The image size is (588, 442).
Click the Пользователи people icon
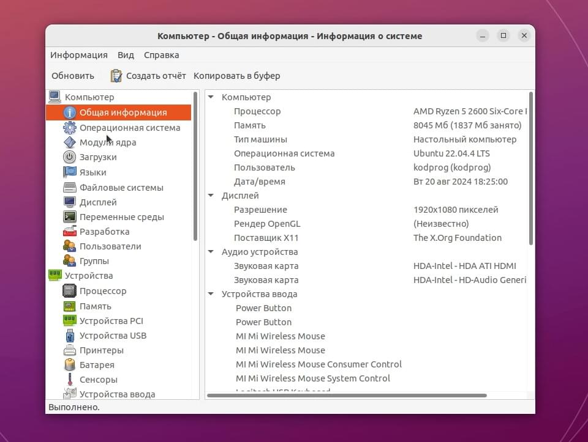(69, 246)
